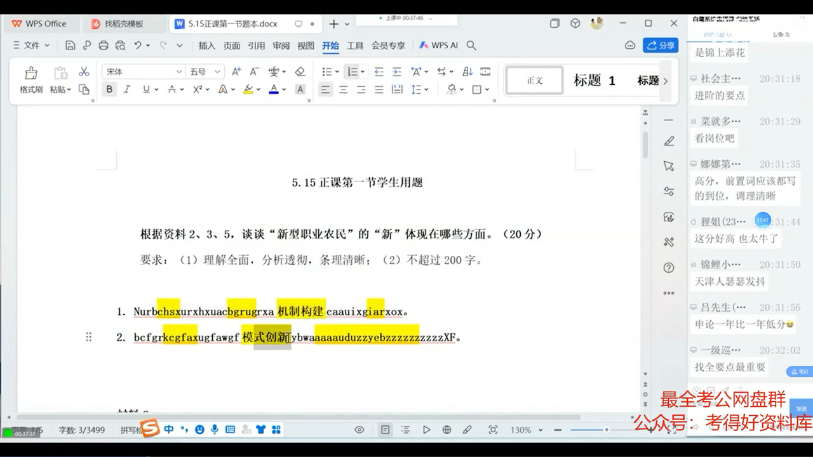Open the help question mark in sidebar
The height and width of the screenshot is (457, 813).
[x=668, y=268]
